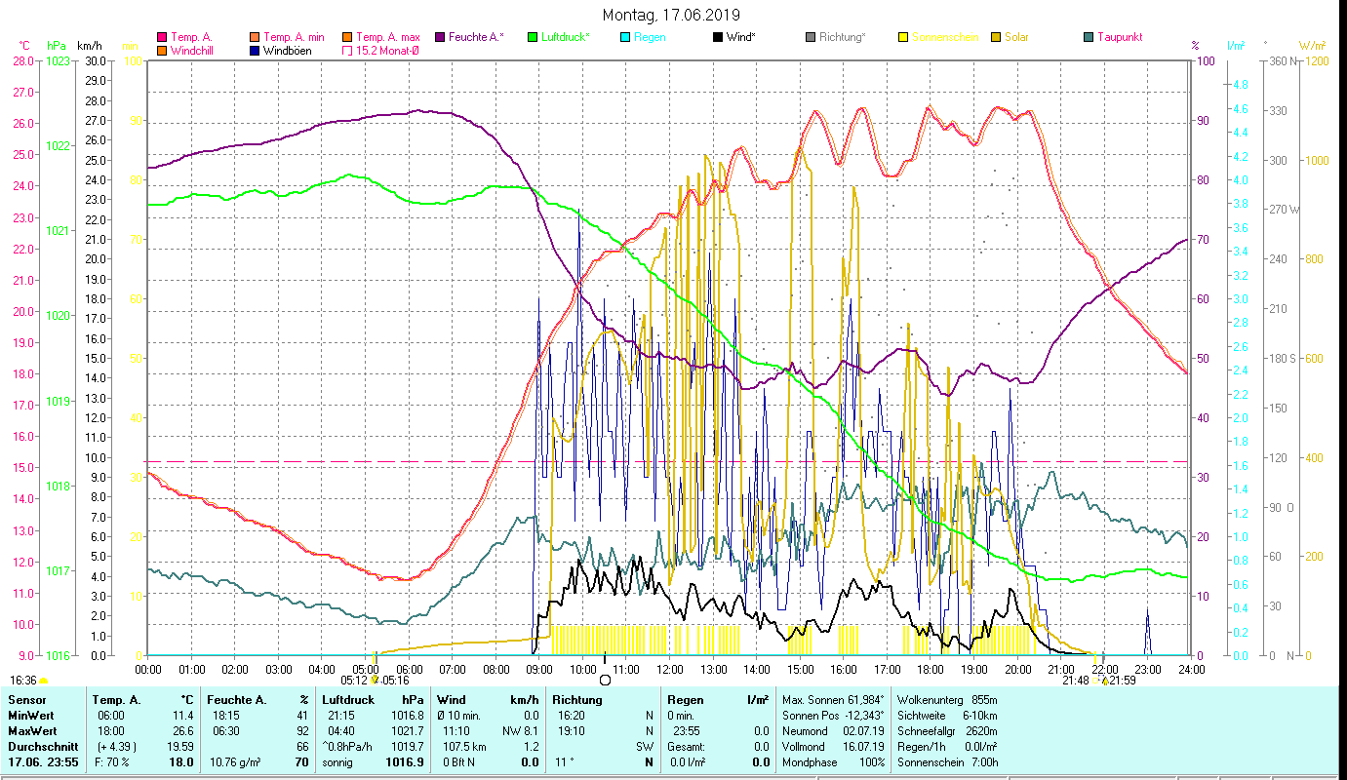Click the 10.76 g/m³ humidity value
Image resolution: width=1347 pixels, height=780 pixels.
(x=235, y=762)
